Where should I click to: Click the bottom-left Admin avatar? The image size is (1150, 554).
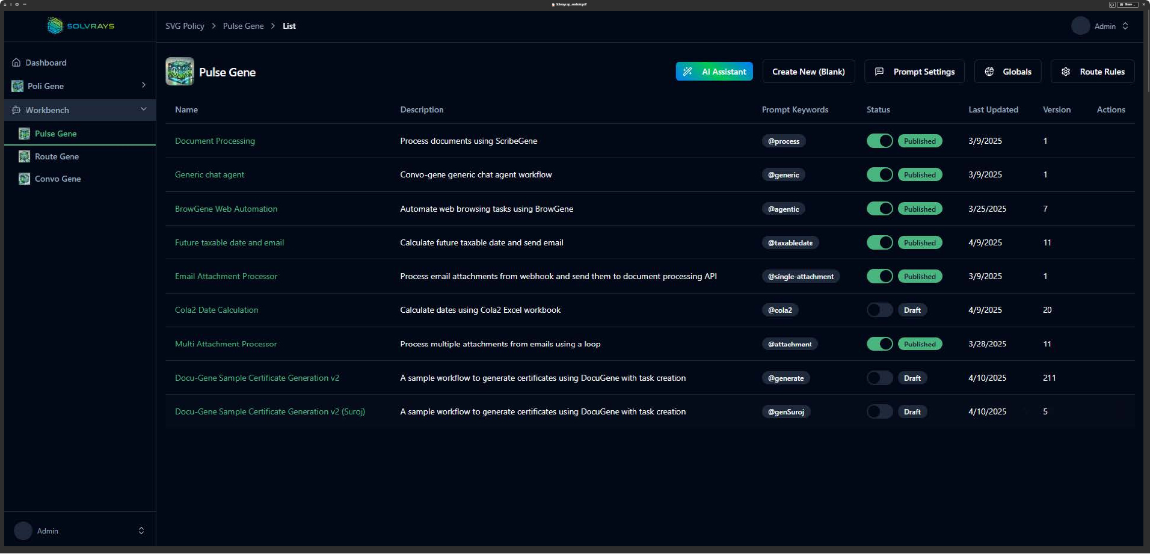[23, 531]
